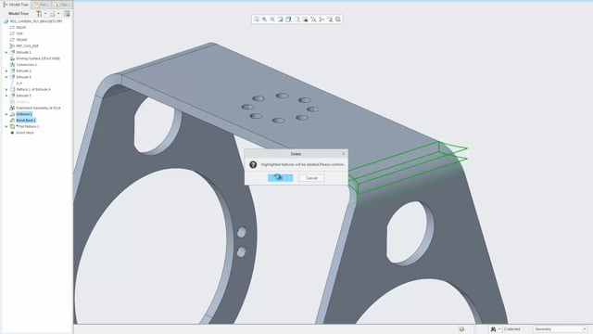This screenshot has height=334, width=593.
Task: Click the Refit icon in graphics toolbar
Action: (x=257, y=19)
